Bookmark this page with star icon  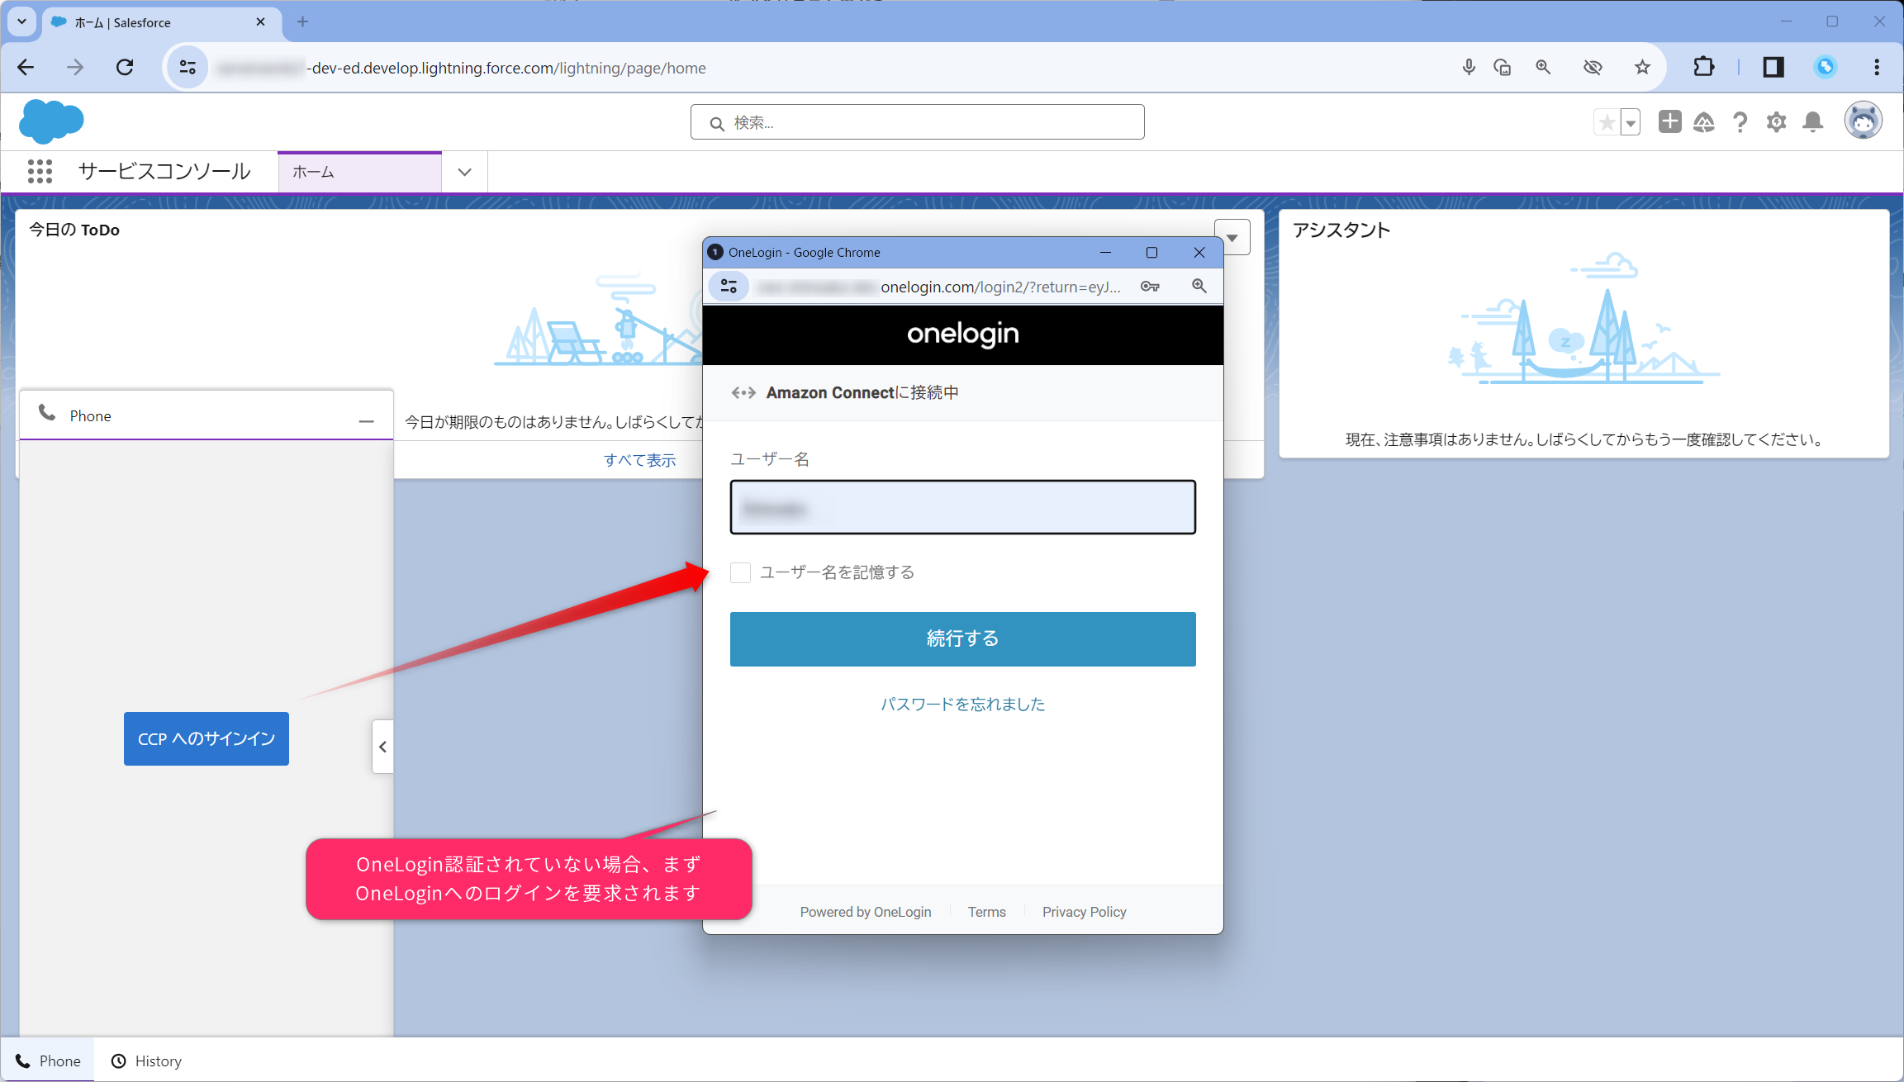coord(1642,68)
